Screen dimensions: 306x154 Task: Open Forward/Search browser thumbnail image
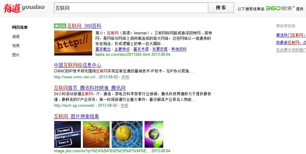pos(68,134)
